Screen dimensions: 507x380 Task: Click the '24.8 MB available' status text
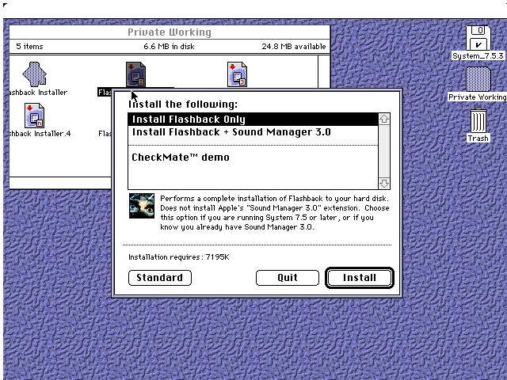click(294, 47)
